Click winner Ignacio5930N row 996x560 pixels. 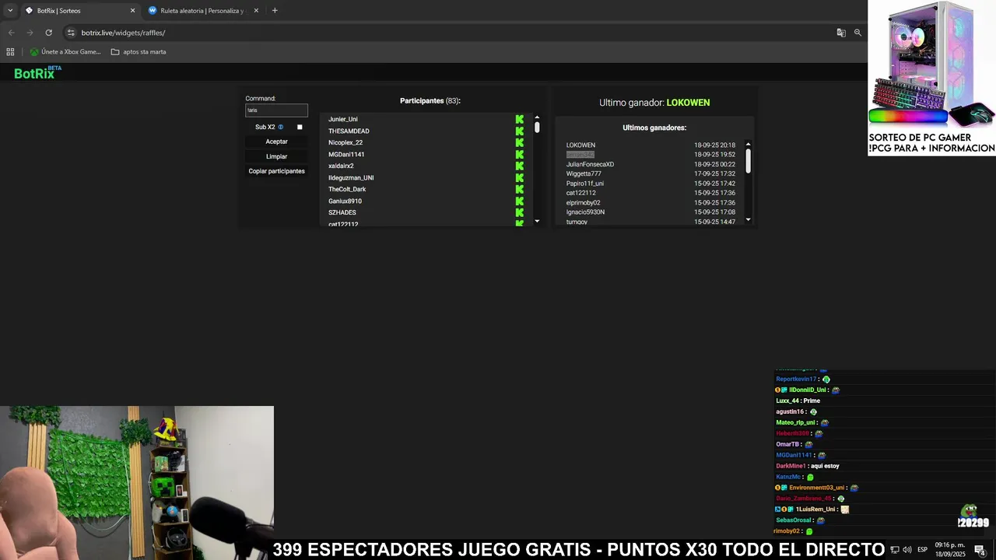click(x=651, y=212)
